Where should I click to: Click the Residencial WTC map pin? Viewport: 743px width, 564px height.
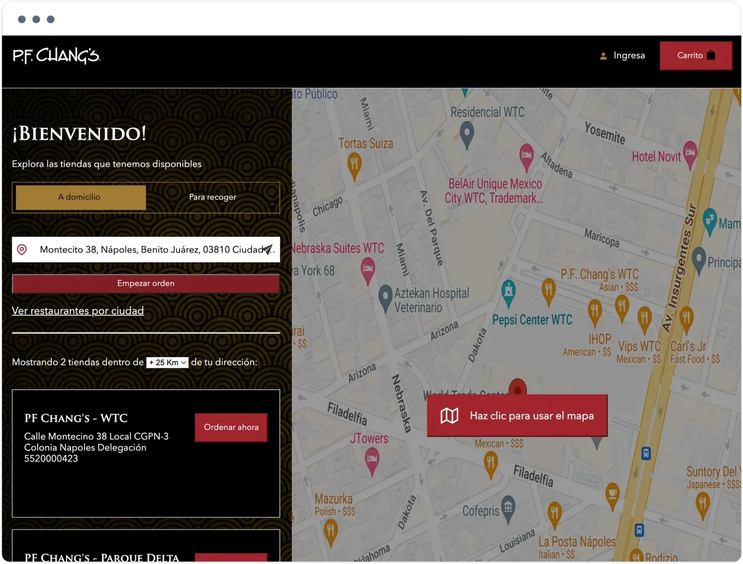coord(467,135)
